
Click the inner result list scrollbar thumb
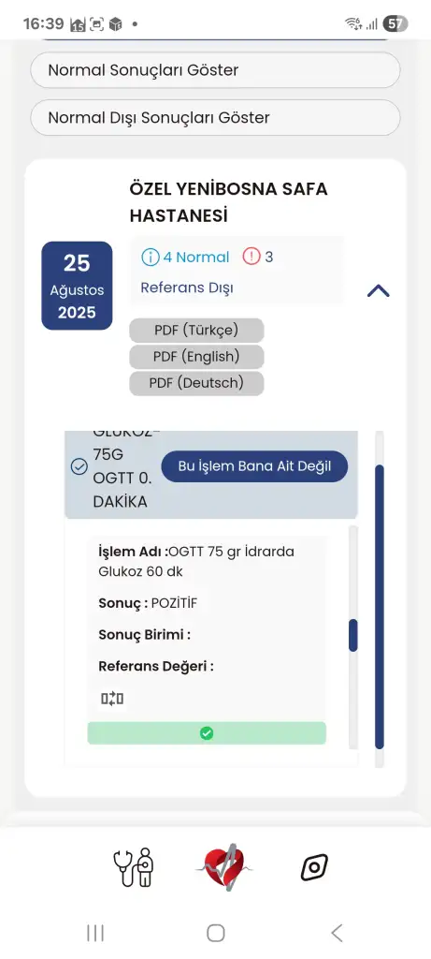[352, 636]
